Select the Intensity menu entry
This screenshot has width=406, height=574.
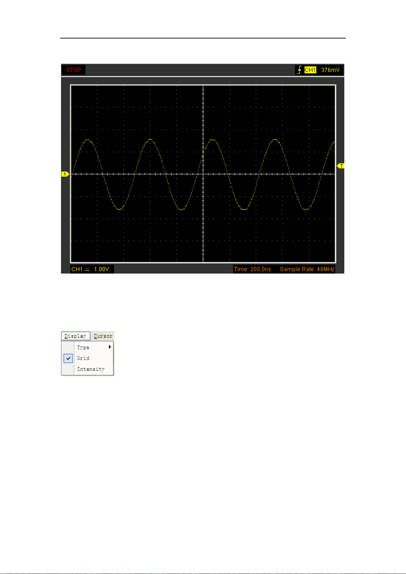point(91,369)
